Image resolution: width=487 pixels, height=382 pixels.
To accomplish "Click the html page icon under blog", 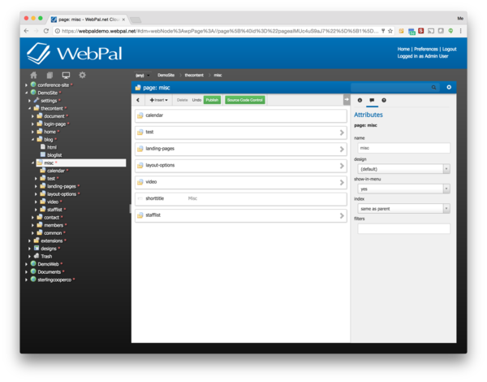I will point(43,147).
